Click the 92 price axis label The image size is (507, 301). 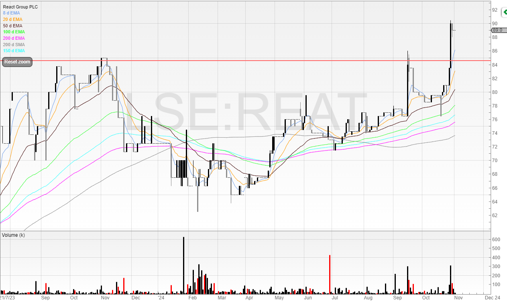click(495, 10)
